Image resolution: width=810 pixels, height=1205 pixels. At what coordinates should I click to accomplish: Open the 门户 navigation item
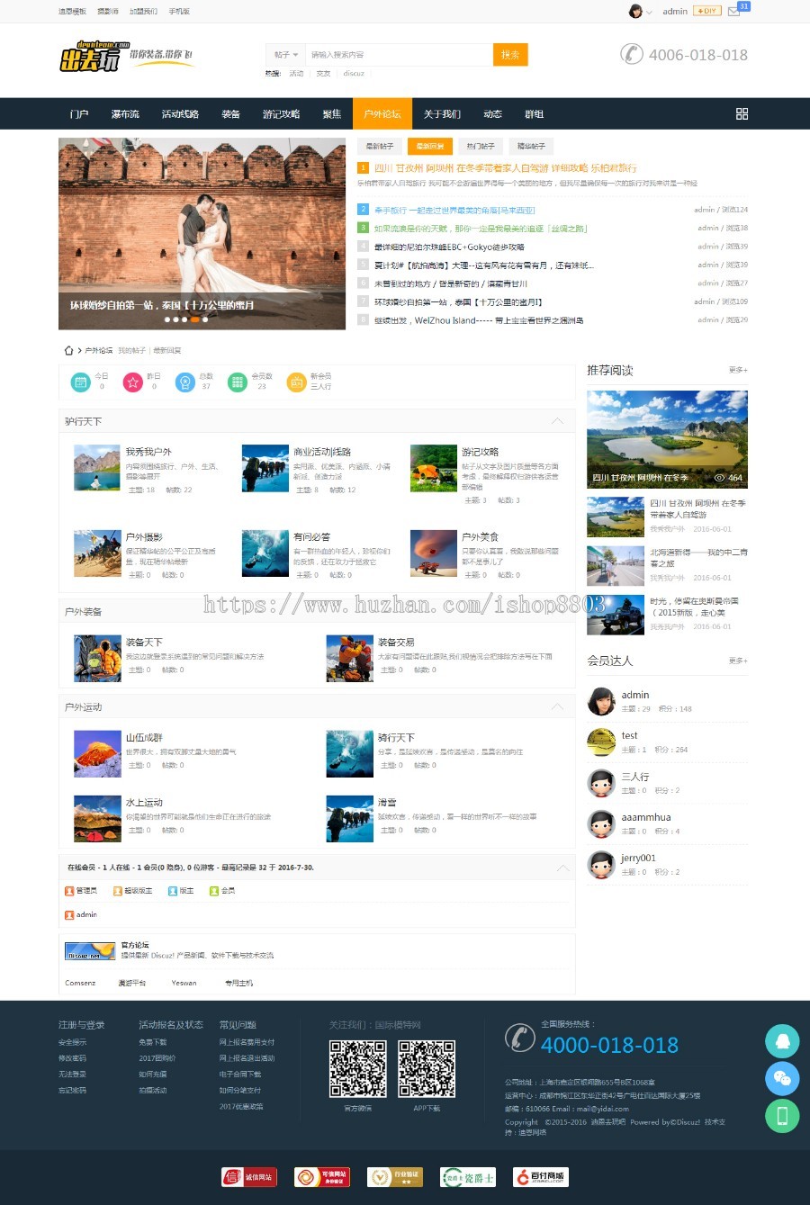tap(79, 114)
